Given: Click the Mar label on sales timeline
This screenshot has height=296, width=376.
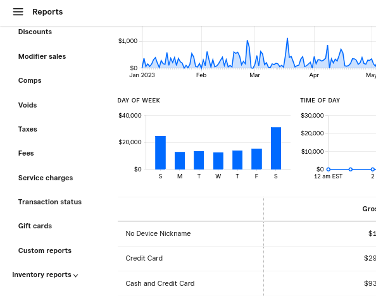Looking at the screenshot, I should (254, 75).
